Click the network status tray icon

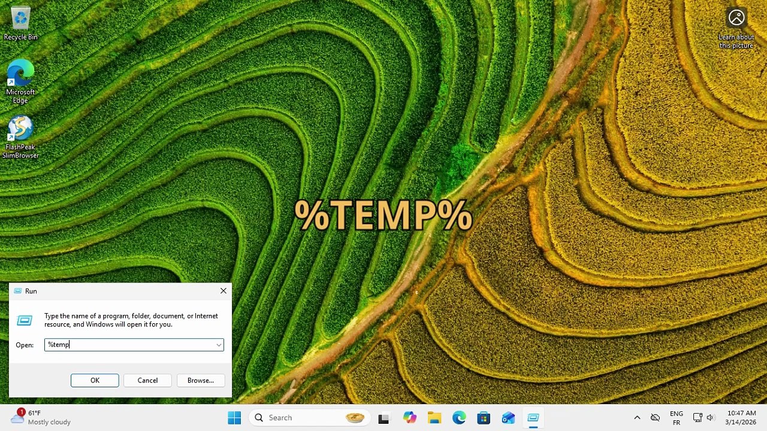pyautogui.click(x=697, y=418)
